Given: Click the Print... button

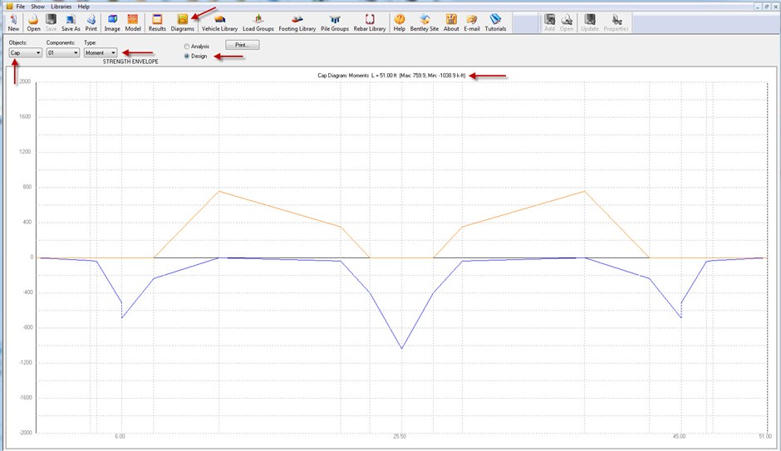Looking at the screenshot, I should point(242,44).
